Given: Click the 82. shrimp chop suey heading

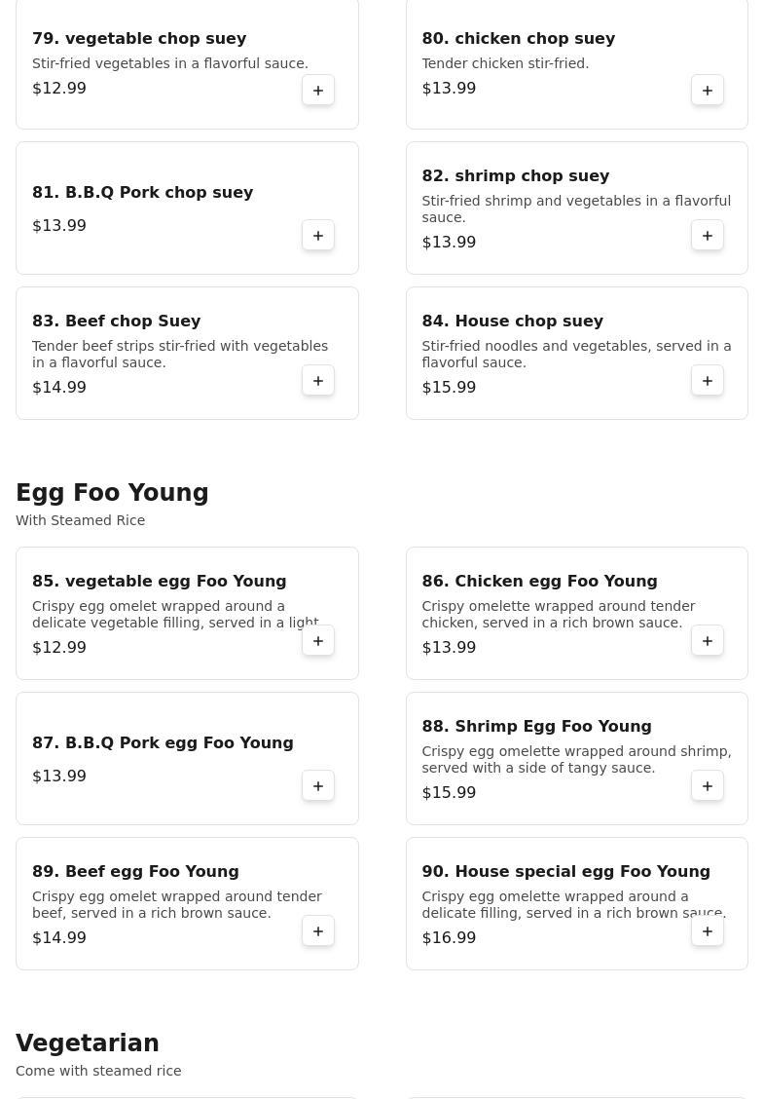Looking at the screenshot, I should pyautogui.click(x=515, y=175).
